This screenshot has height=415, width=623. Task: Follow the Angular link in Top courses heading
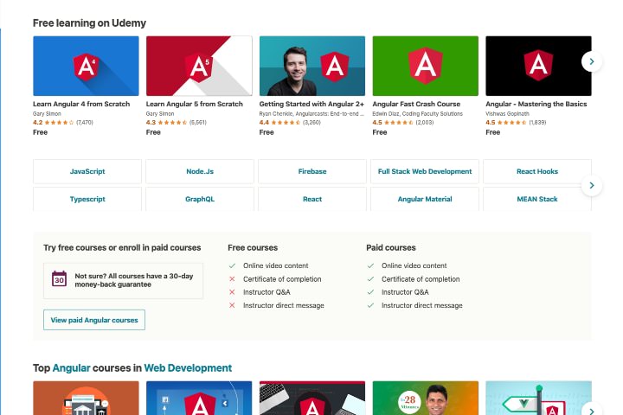pyautogui.click(x=72, y=368)
